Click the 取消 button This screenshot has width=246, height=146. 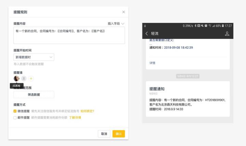coord(104,134)
